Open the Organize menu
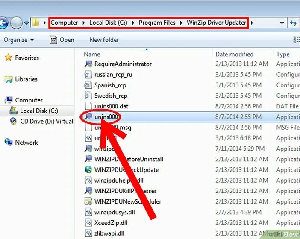This screenshot has width=300, height=239. coord(19,40)
